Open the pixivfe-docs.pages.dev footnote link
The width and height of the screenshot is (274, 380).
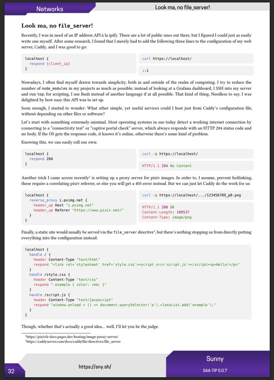point(73,337)
